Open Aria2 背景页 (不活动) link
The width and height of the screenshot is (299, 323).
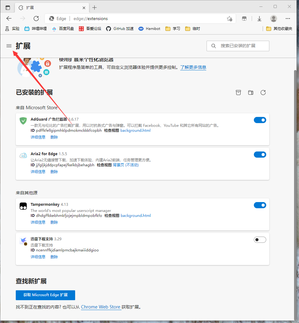(x=126, y=165)
